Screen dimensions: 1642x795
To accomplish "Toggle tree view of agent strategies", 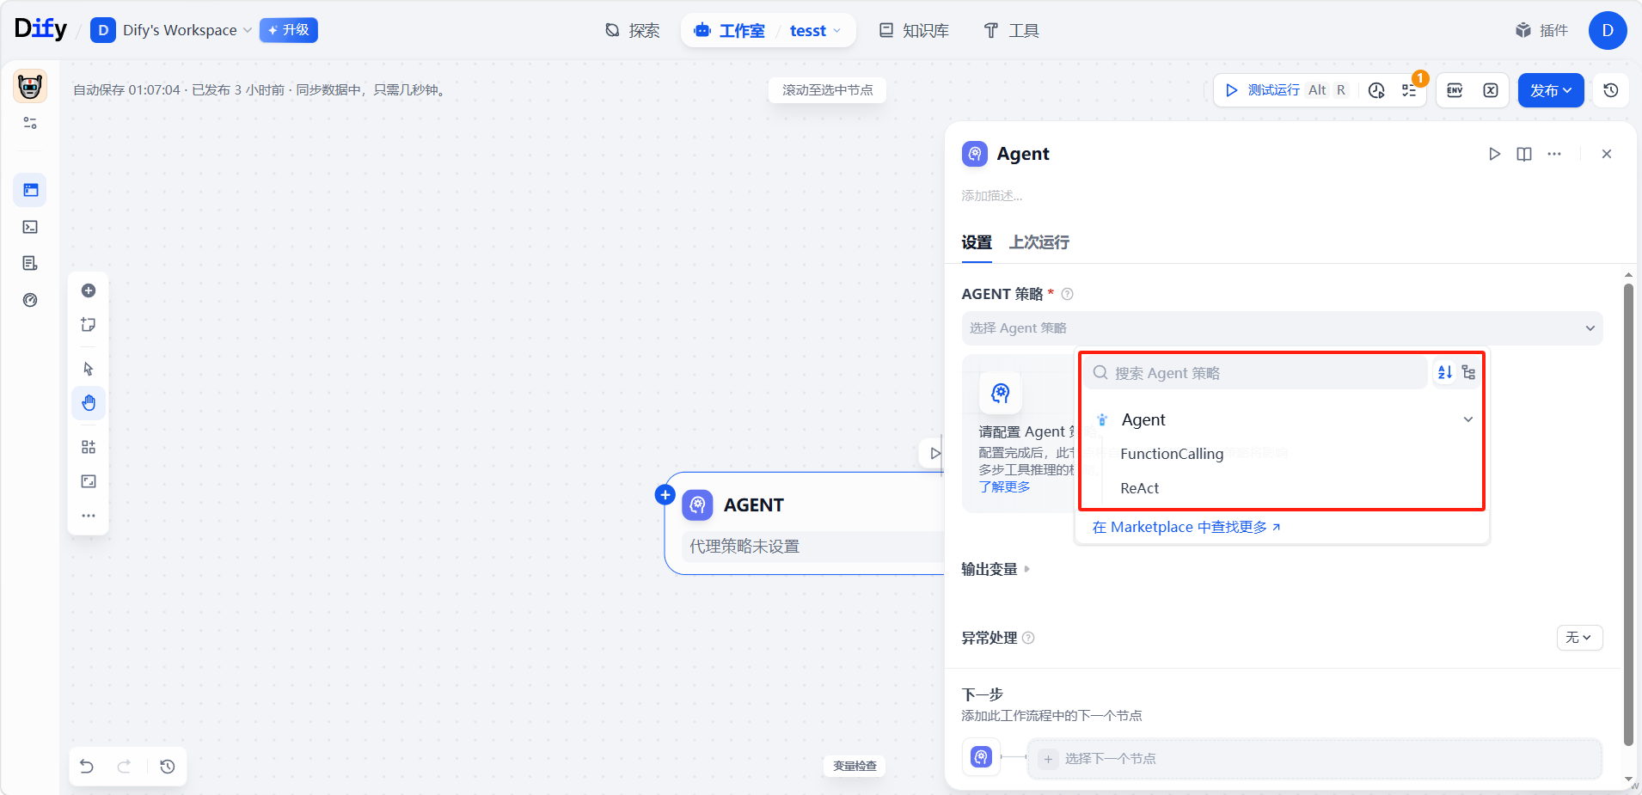I will [x=1468, y=372].
